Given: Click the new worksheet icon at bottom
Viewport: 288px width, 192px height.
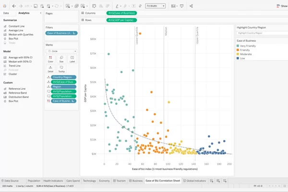Looking at the screenshot, I should 212,180.
